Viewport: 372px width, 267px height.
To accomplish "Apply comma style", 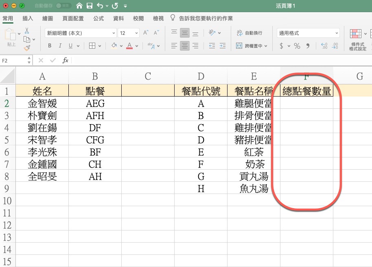I will pyautogui.click(x=308, y=45).
